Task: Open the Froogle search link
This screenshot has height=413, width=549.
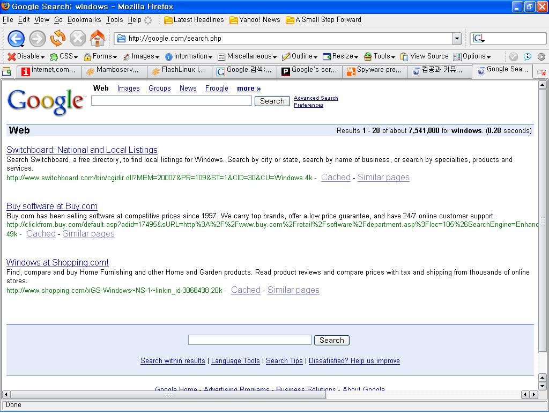Action: (x=217, y=88)
